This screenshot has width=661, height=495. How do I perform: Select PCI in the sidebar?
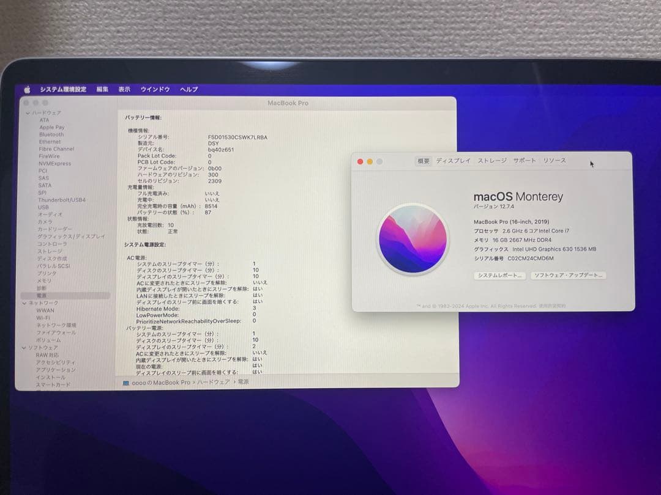click(43, 171)
